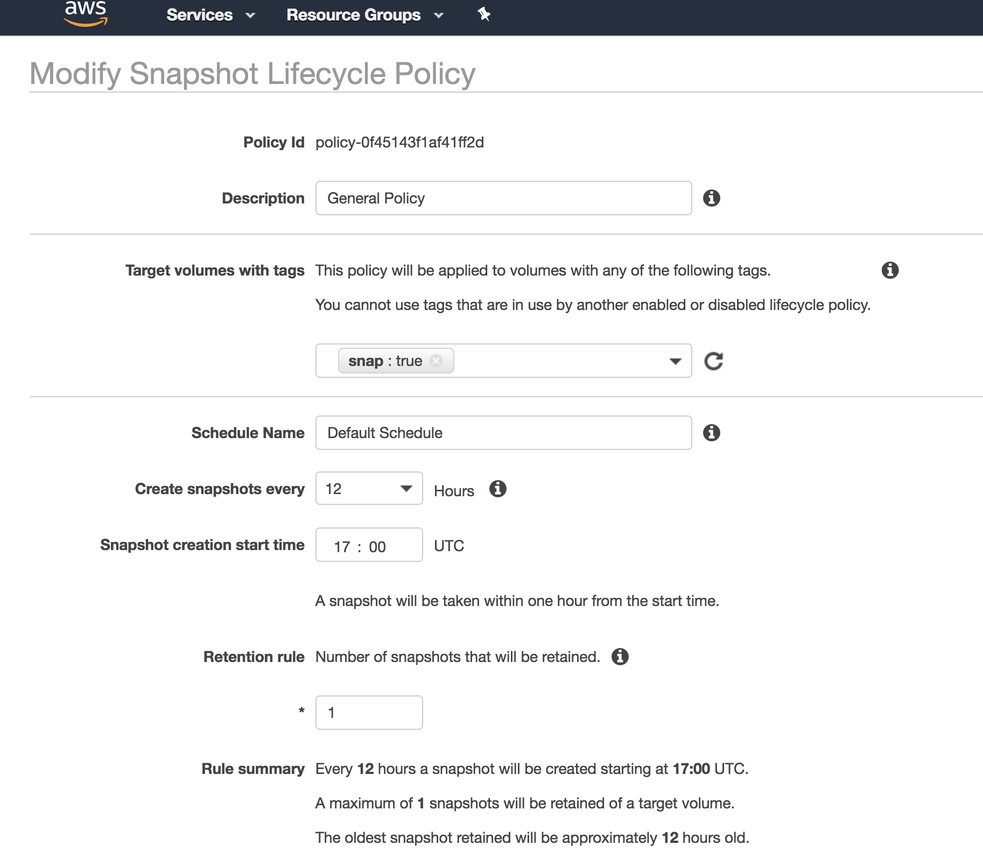The image size is (983, 859).
Task: Click into the Schedule Name field
Action: pos(503,433)
